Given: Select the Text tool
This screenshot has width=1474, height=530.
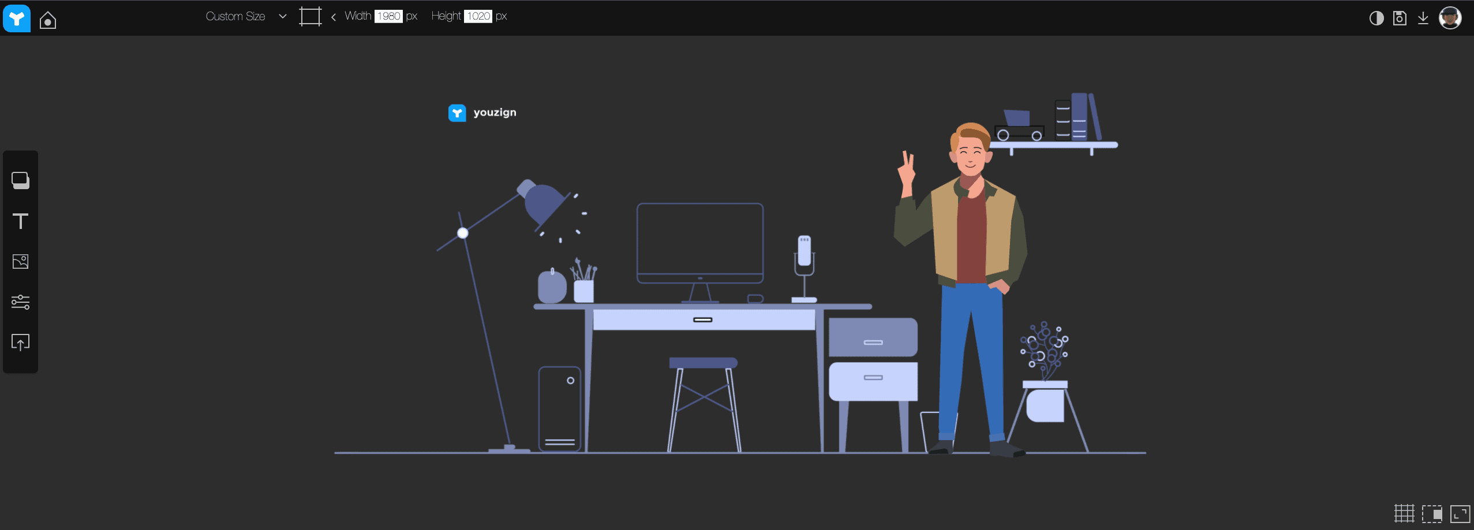Looking at the screenshot, I should [x=21, y=221].
